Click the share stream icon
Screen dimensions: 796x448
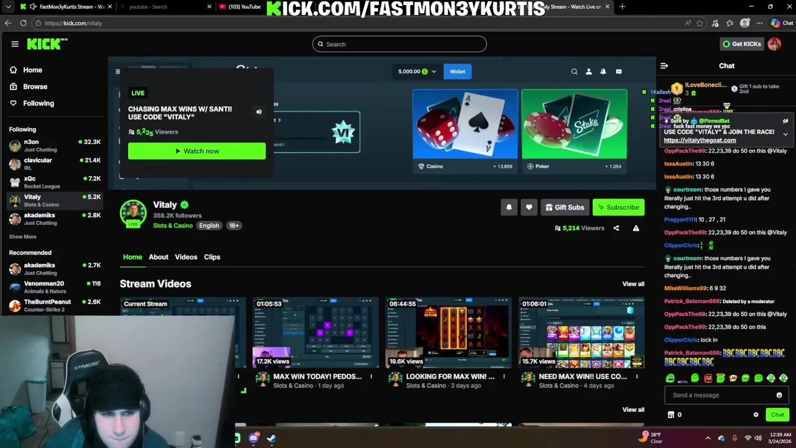point(616,228)
